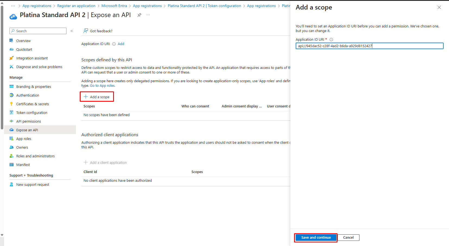Select App roles in the Manage section
The height and width of the screenshot is (246, 449).
click(24, 139)
